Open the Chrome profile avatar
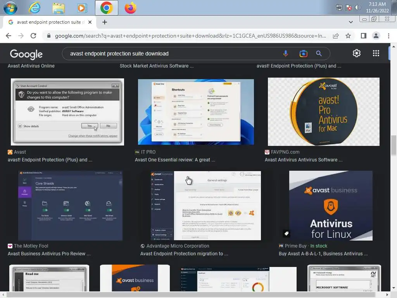This screenshot has width=397, height=298. point(376,36)
